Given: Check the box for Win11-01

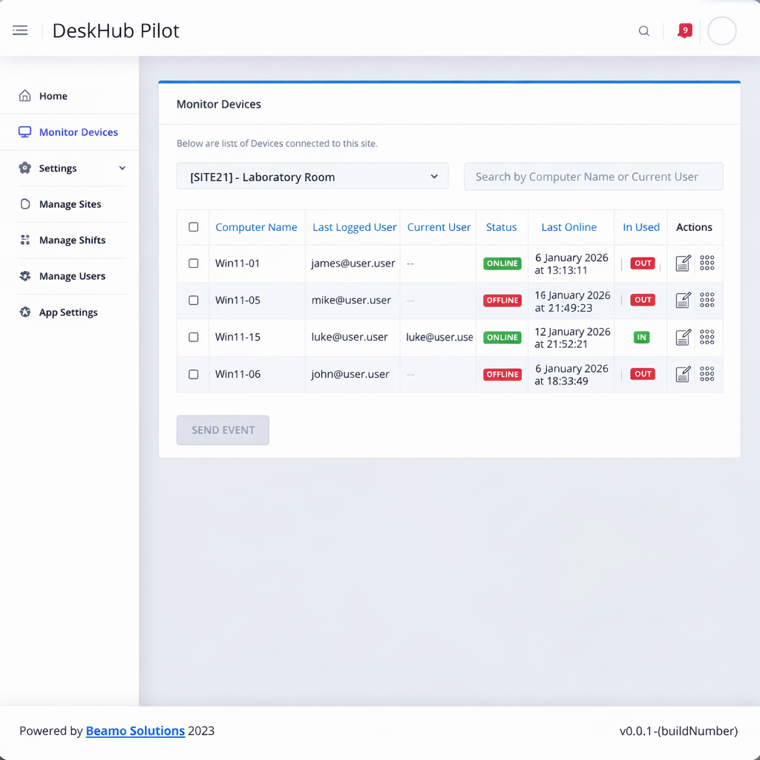Looking at the screenshot, I should coord(194,263).
